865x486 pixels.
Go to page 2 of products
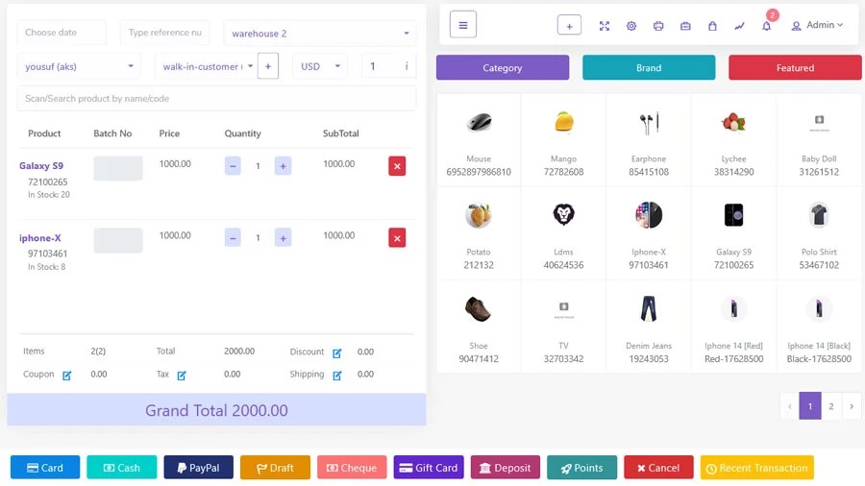pos(831,406)
